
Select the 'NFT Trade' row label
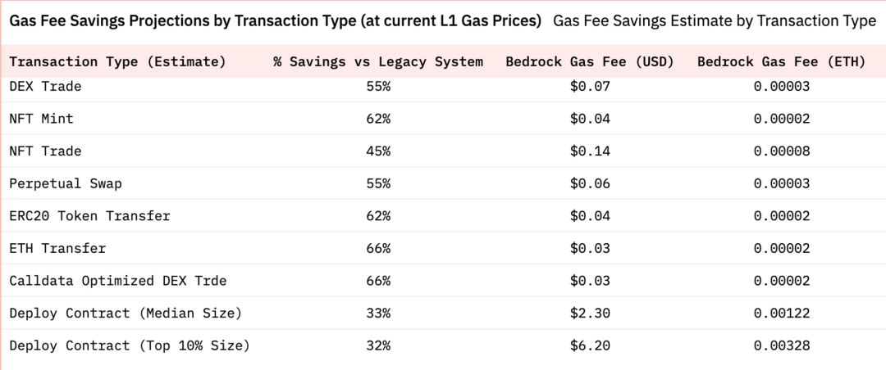click(45, 151)
